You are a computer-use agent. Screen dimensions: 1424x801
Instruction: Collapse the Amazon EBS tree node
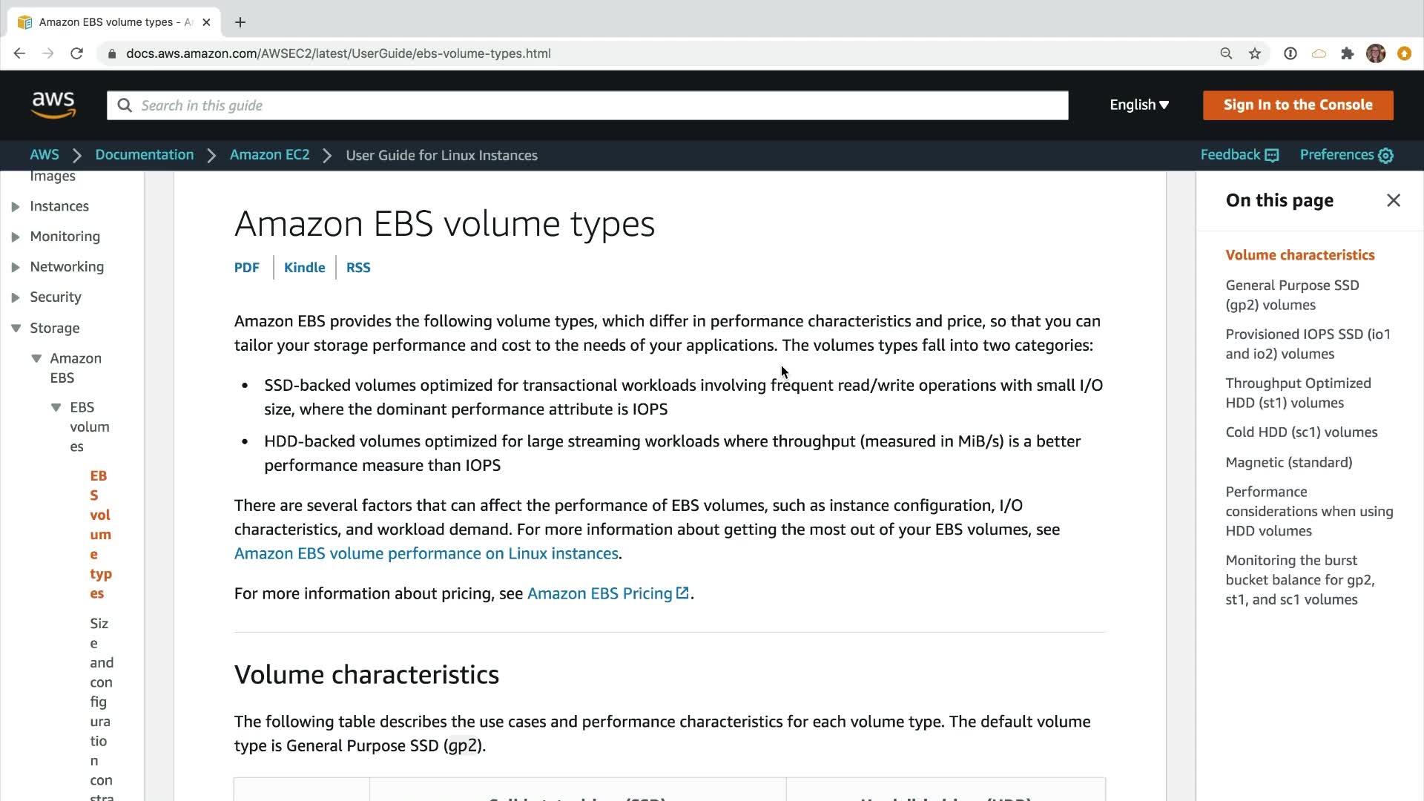[x=36, y=358]
